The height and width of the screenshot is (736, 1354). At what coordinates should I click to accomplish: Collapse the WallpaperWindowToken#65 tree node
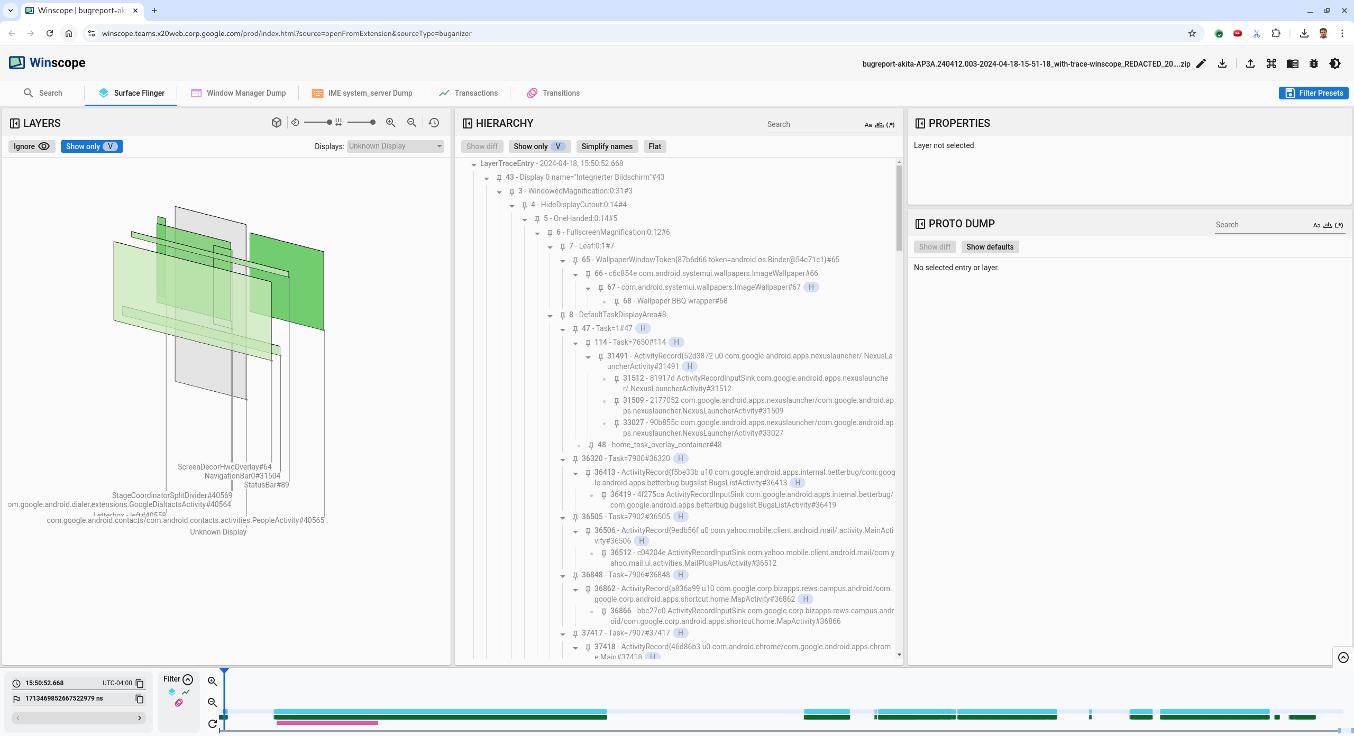pyautogui.click(x=563, y=261)
